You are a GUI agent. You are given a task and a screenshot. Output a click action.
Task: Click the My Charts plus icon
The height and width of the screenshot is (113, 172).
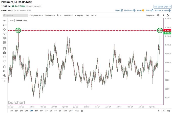[134, 10]
